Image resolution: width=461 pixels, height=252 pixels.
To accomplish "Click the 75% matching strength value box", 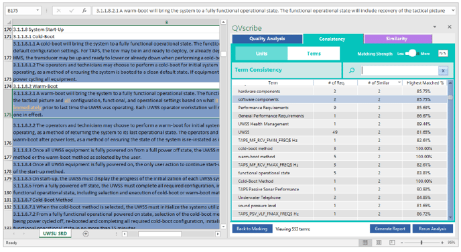I will click(x=443, y=54).
